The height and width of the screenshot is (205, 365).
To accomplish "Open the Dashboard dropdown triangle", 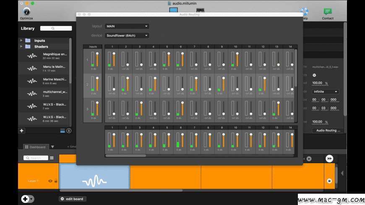I will pyautogui.click(x=52, y=147).
